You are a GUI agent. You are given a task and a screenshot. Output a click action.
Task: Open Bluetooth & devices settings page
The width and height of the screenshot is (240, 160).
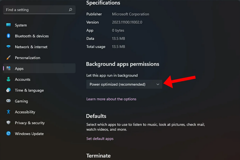[32, 36]
